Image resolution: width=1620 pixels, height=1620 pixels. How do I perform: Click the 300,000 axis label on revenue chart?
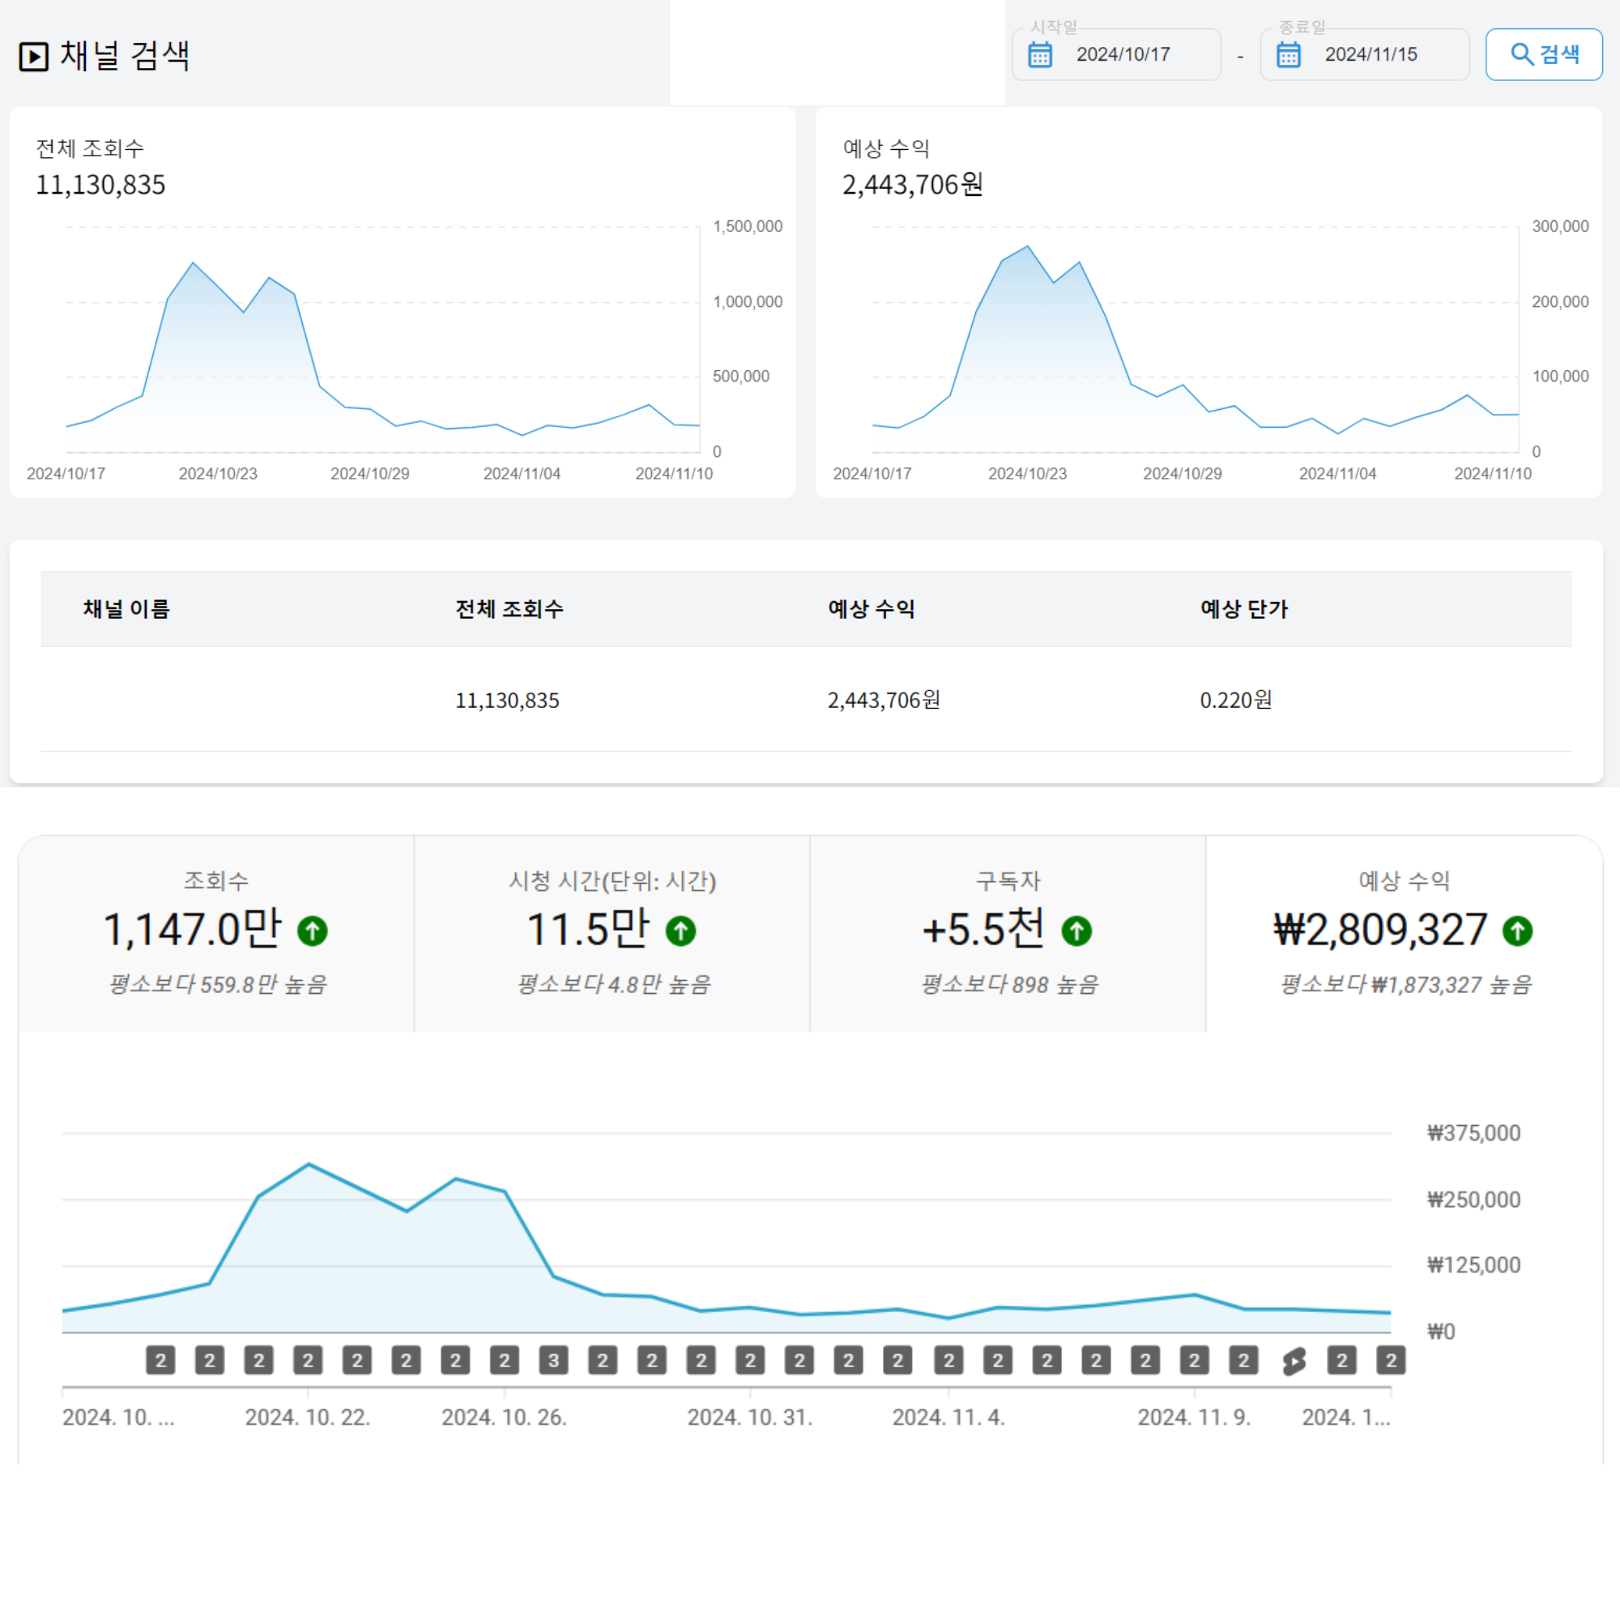coord(1561,227)
